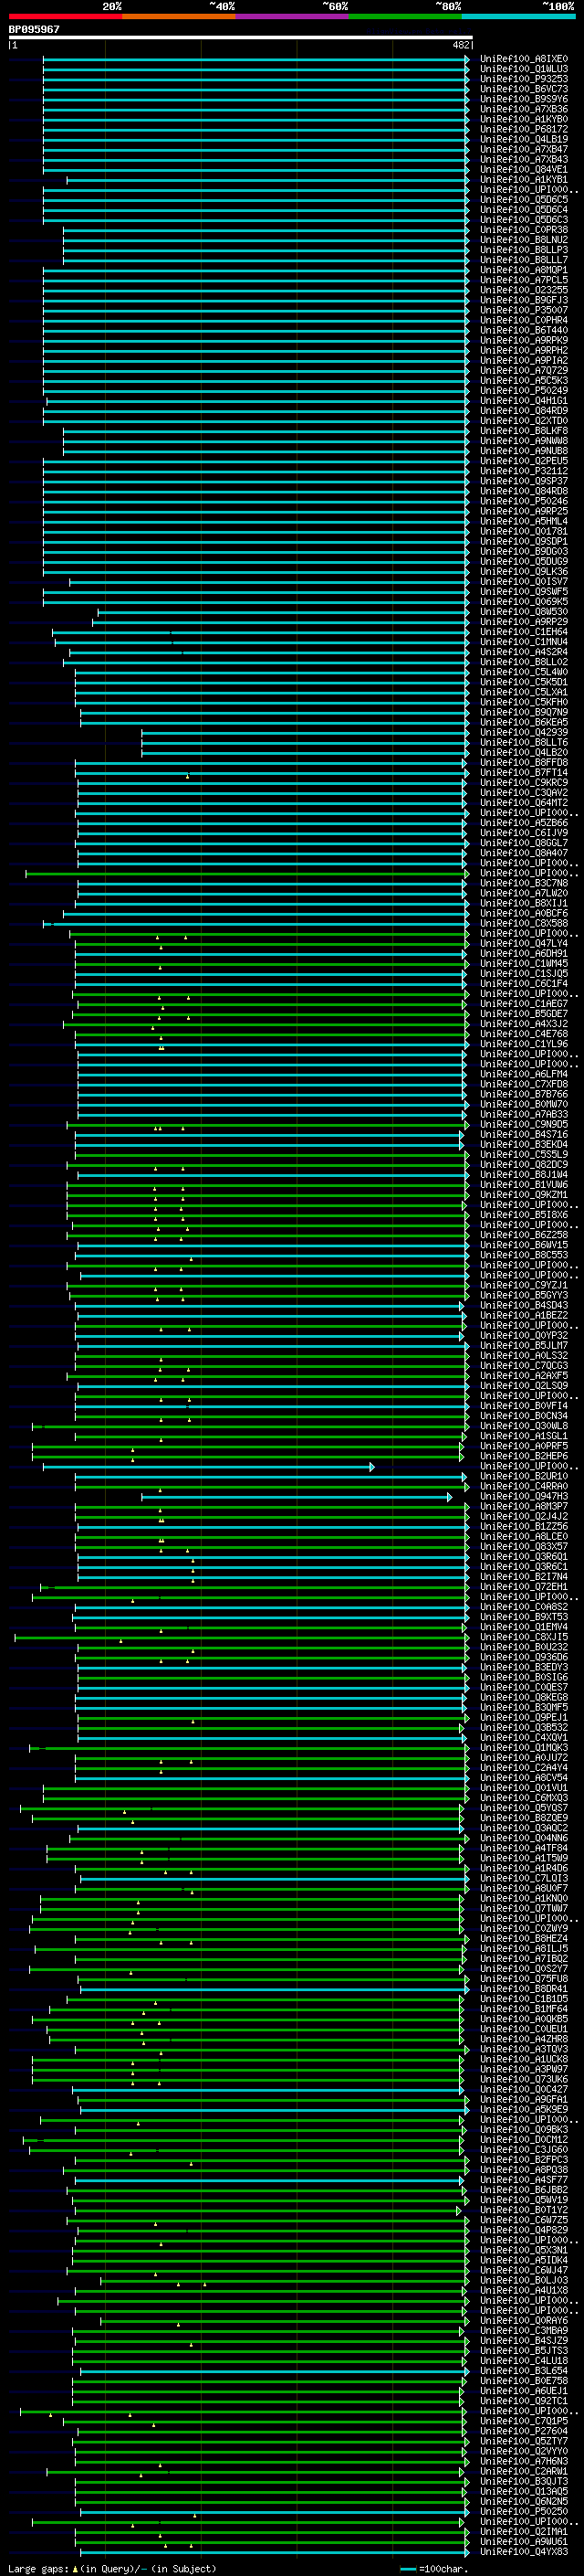Click the white query sequence ruler bar
This screenshot has height=2576, width=584.
pyautogui.click(x=240, y=37)
